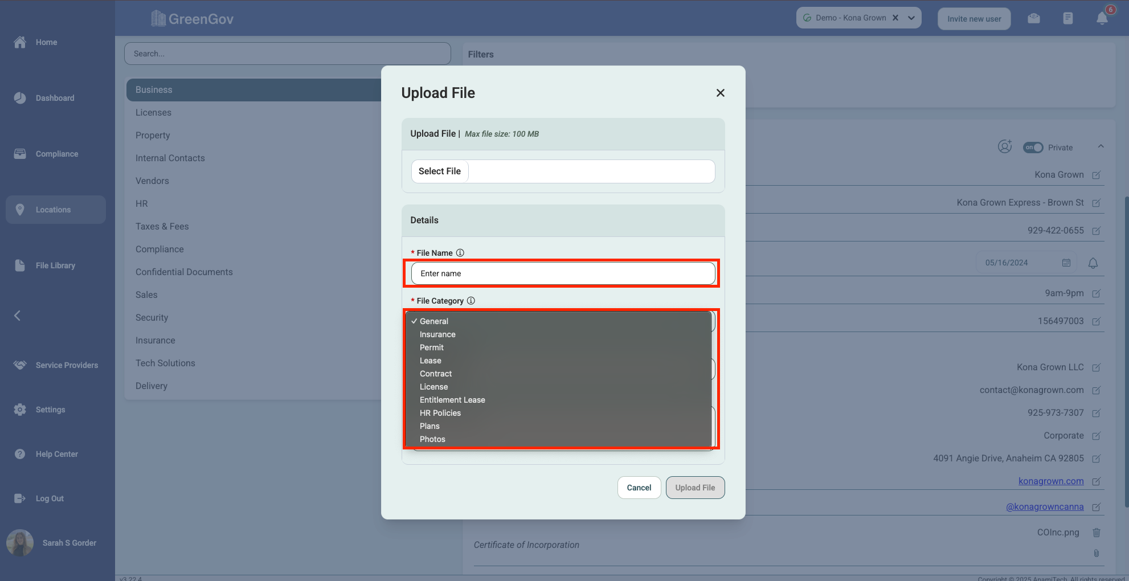Select Licenses in the category list
The height and width of the screenshot is (581, 1129).
[x=153, y=113]
